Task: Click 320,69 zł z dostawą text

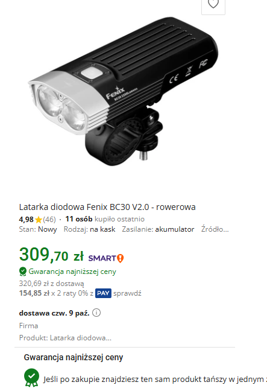Action: click(x=52, y=284)
